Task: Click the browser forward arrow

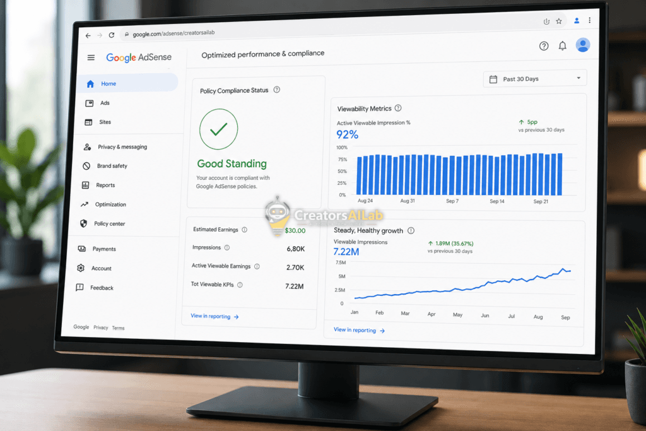Action: 100,35
